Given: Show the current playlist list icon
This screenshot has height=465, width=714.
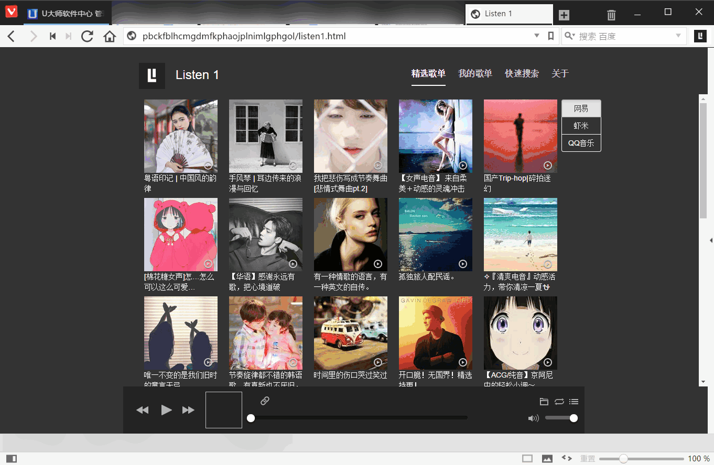Looking at the screenshot, I should 574,402.
